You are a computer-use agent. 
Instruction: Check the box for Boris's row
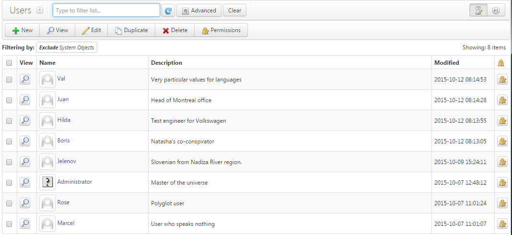9,141
